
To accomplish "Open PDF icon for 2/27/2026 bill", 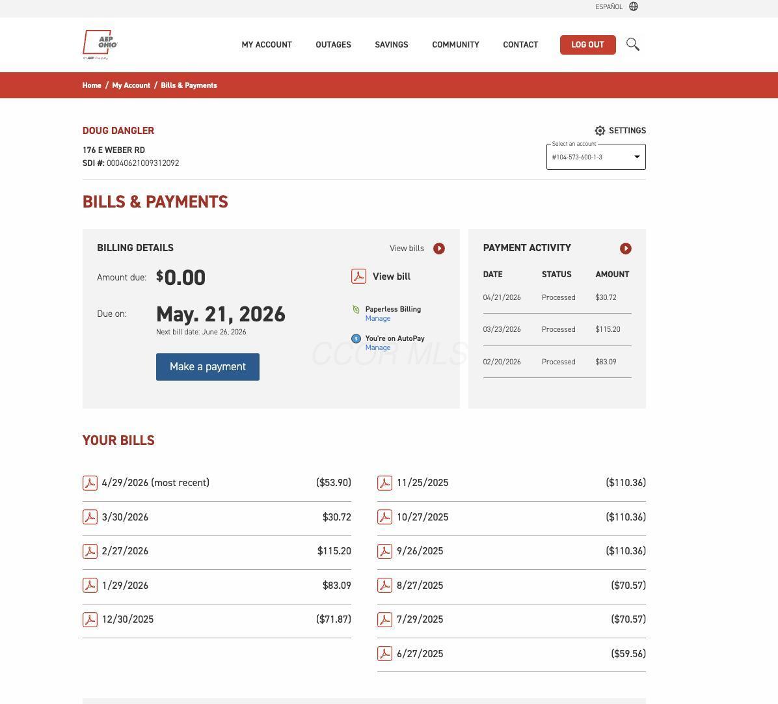I will coord(90,551).
